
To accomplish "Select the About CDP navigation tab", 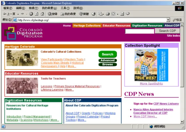I will [x=172, y=26].
